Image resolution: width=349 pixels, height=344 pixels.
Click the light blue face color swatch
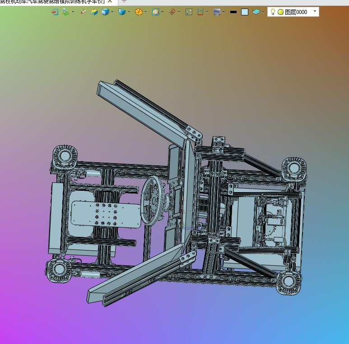245,12
